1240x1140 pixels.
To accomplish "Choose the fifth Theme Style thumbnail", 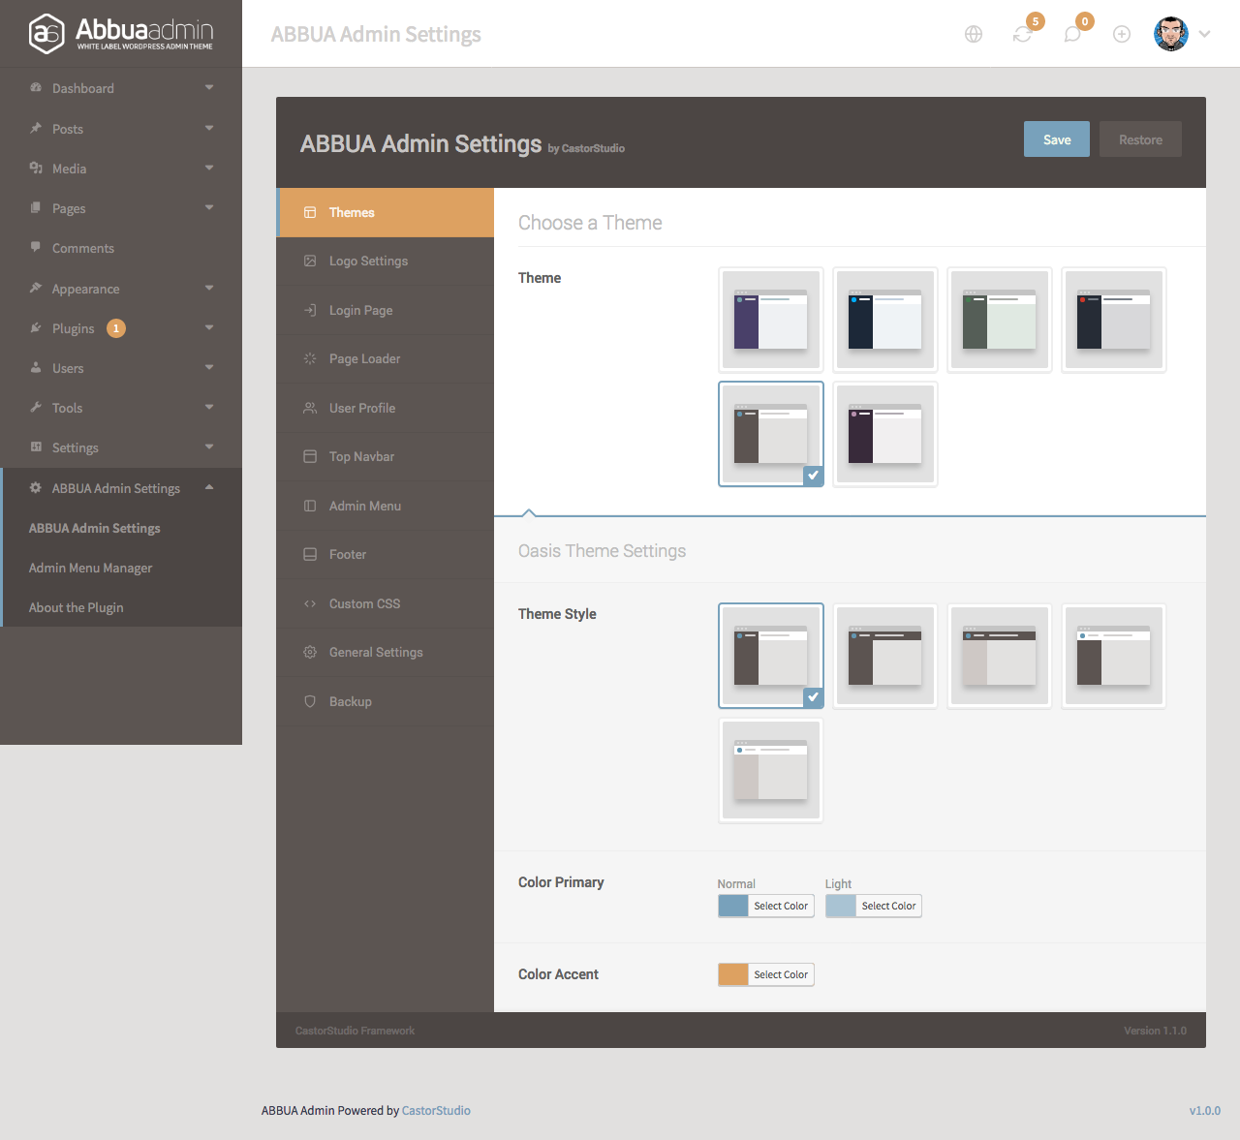I will point(771,770).
